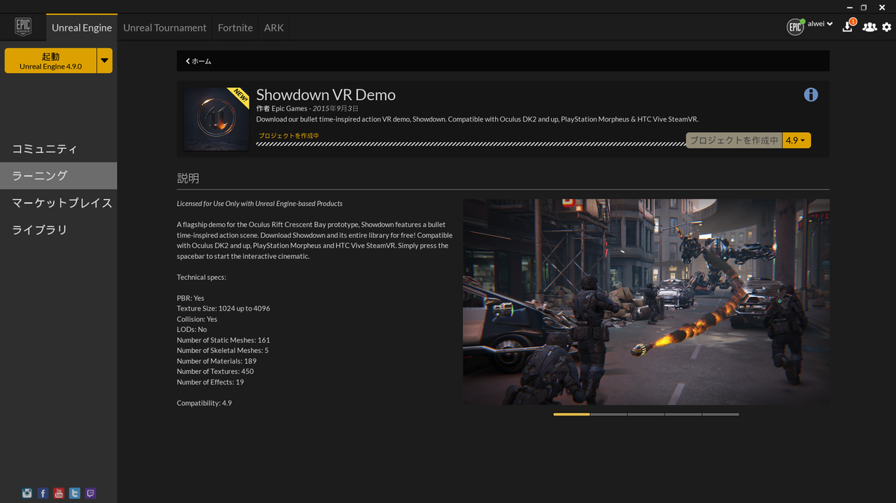Open the ライブラリ sidebar section
The width and height of the screenshot is (896, 503).
click(x=58, y=229)
